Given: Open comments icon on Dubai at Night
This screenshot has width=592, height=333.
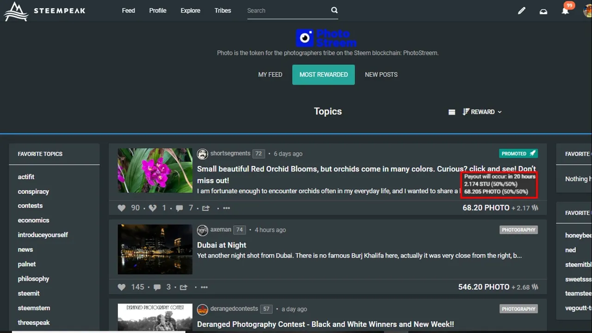Looking at the screenshot, I should click(157, 287).
